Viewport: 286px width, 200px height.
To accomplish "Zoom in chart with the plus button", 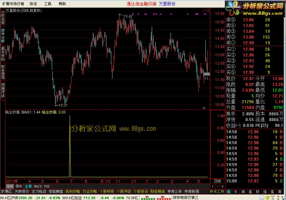I will click(x=212, y=186).
